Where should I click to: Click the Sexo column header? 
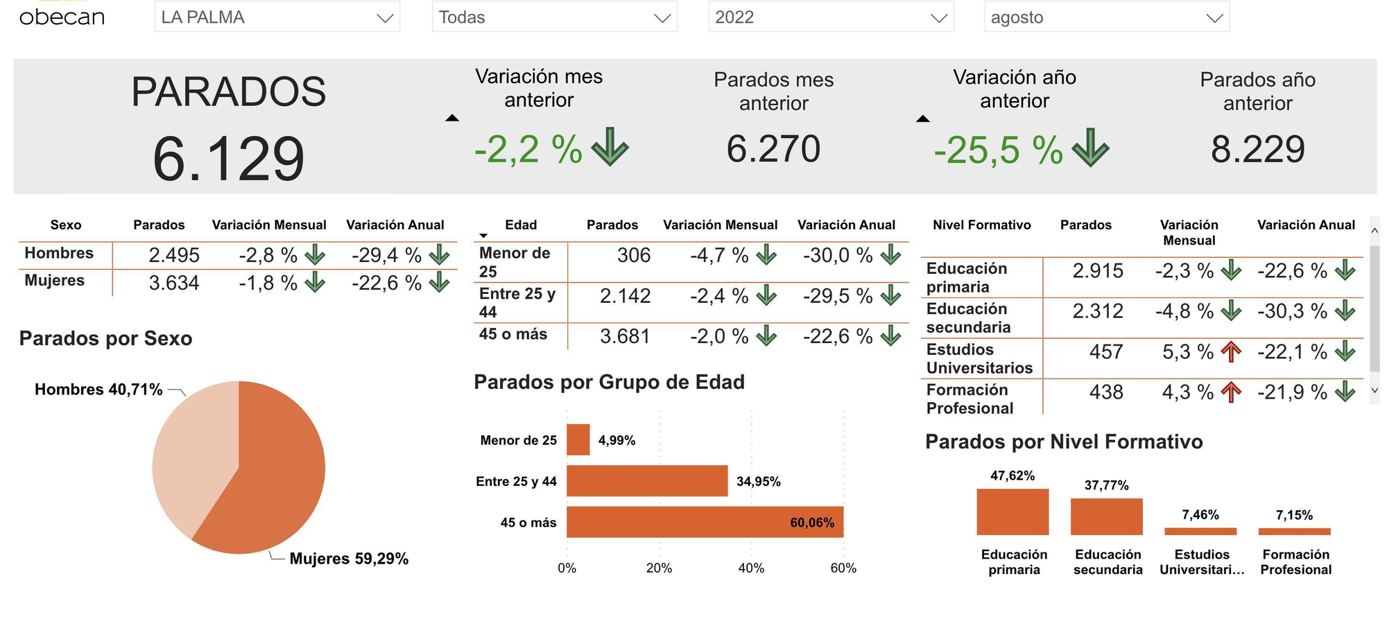pos(66,225)
